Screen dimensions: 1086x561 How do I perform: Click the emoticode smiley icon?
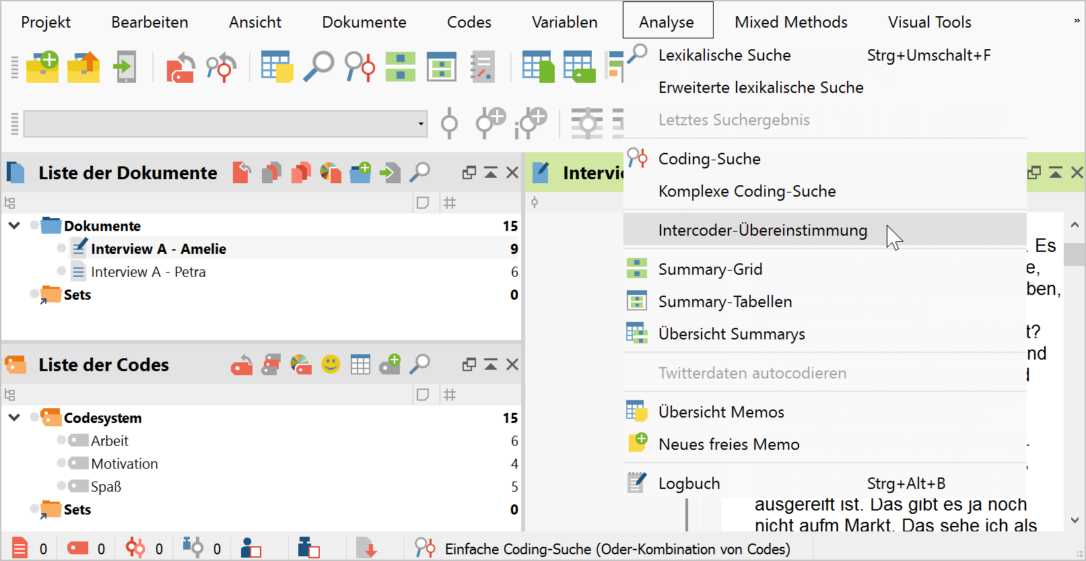tap(331, 364)
